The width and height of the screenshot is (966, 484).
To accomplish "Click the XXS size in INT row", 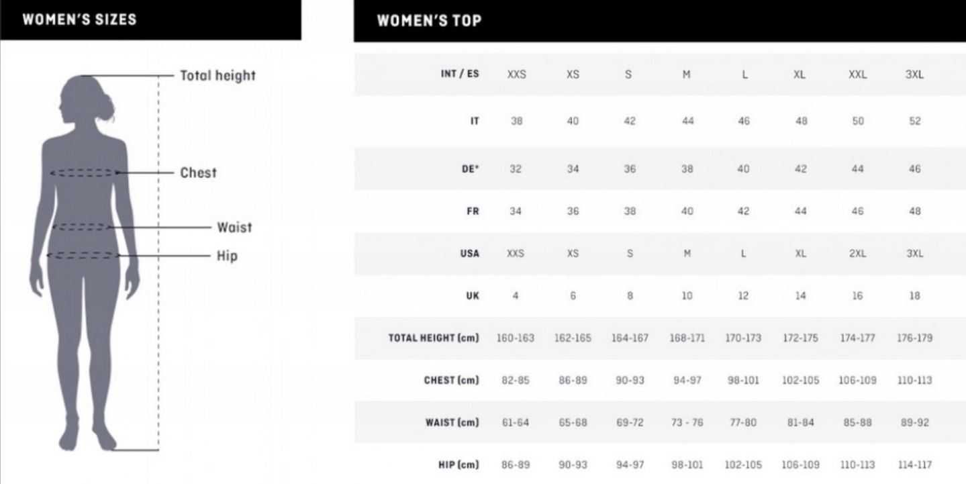I will [x=516, y=75].
